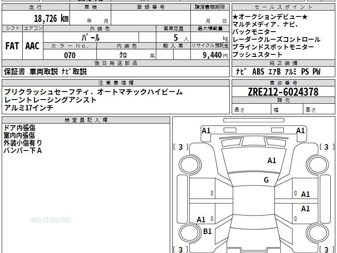Click the ★オークションデビュー★ line
The image size is (337, 253).
(x=270, y=16)
